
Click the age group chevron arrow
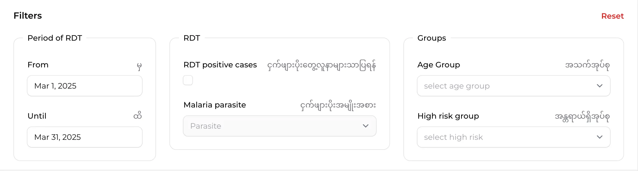coord(599,86)
